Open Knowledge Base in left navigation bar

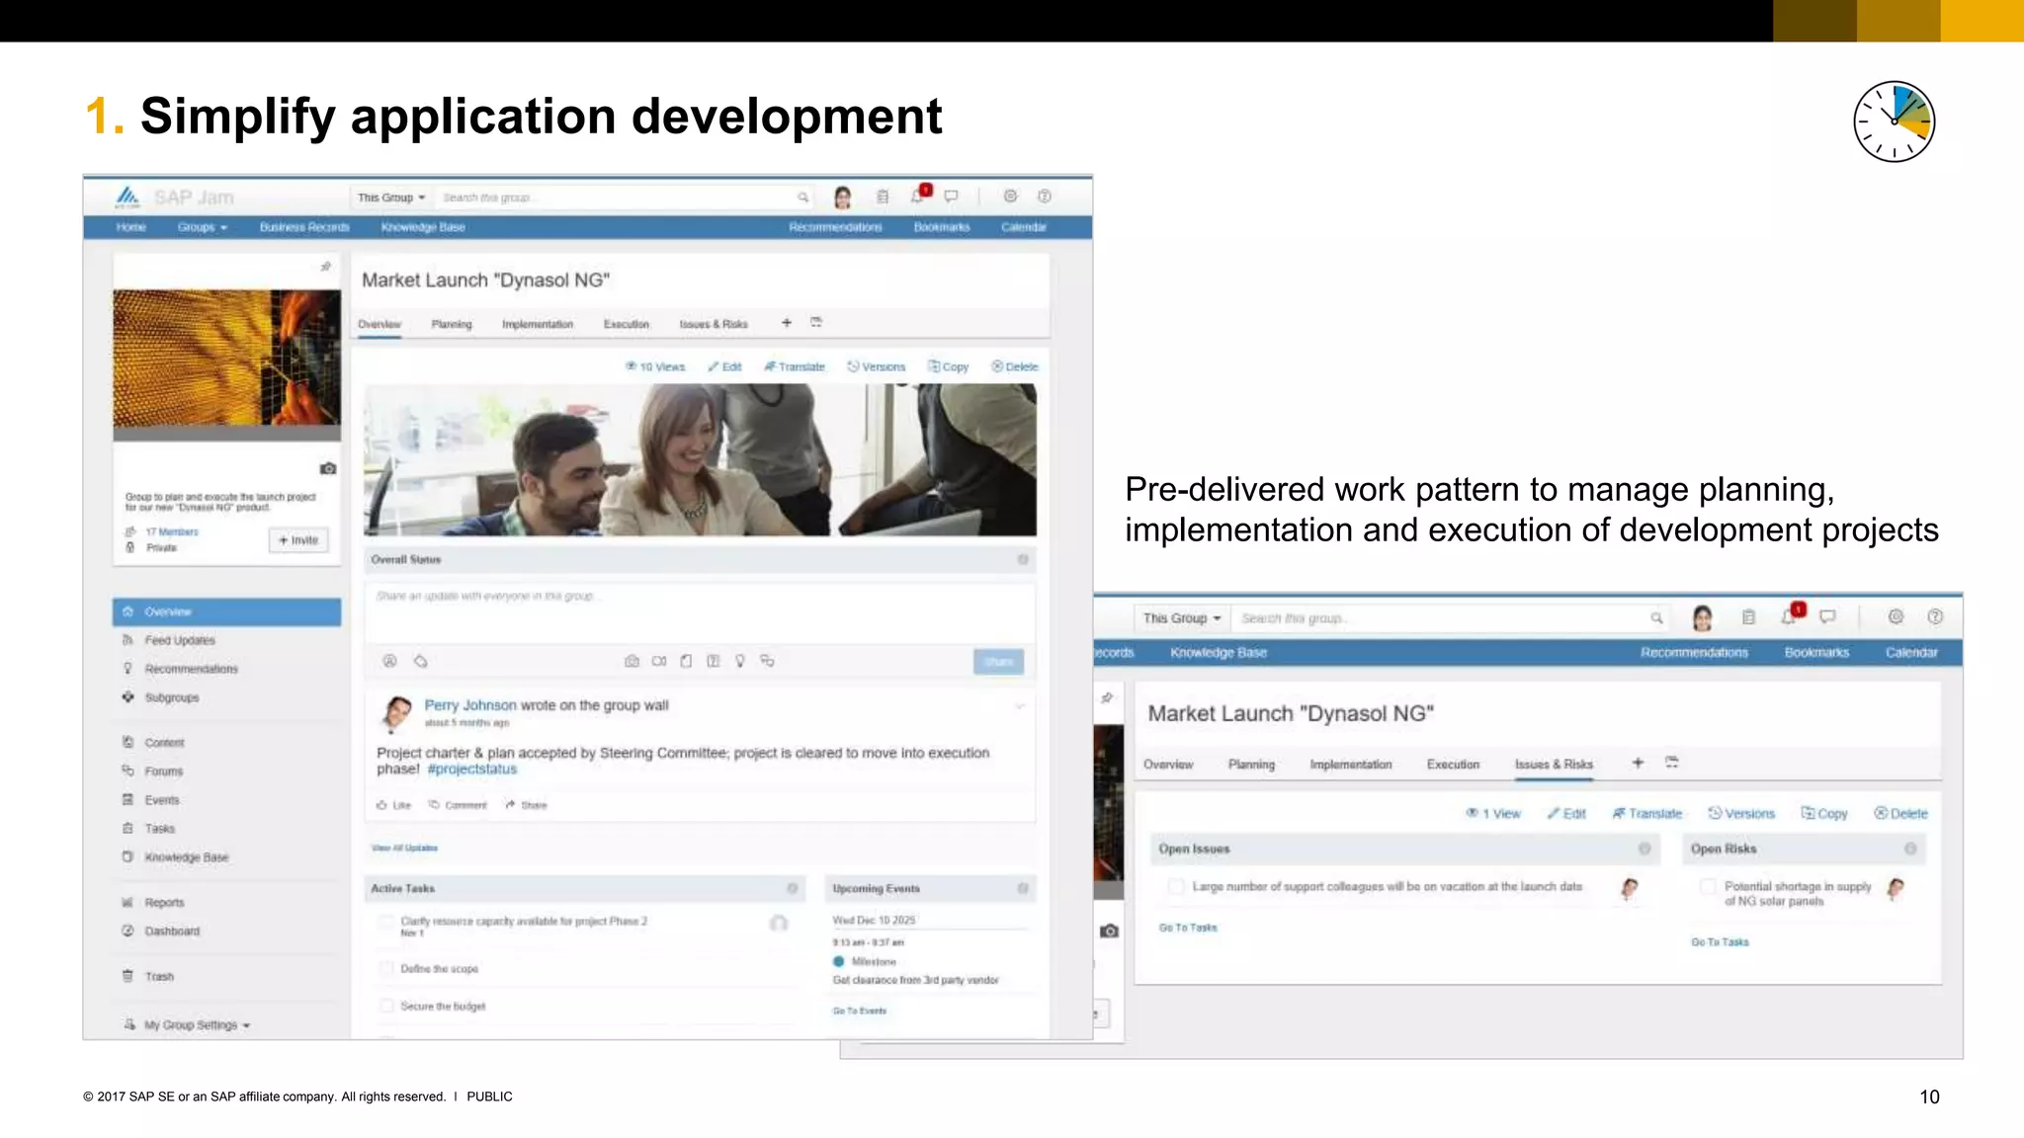423,227
